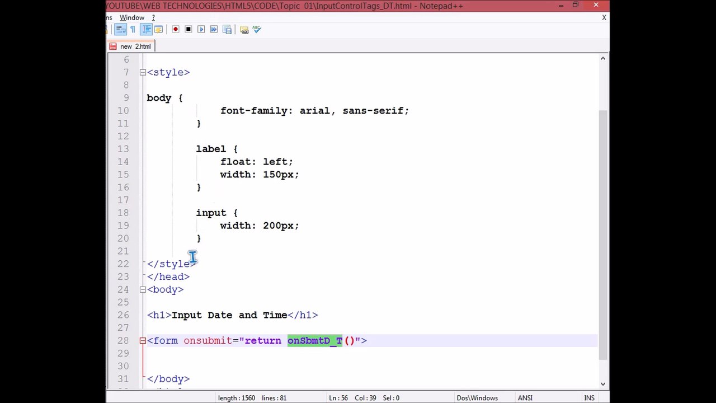The height and width of the screenshot is (403, 716).
Task: Collapse the form fold marker at line 28
Action: 143,340
